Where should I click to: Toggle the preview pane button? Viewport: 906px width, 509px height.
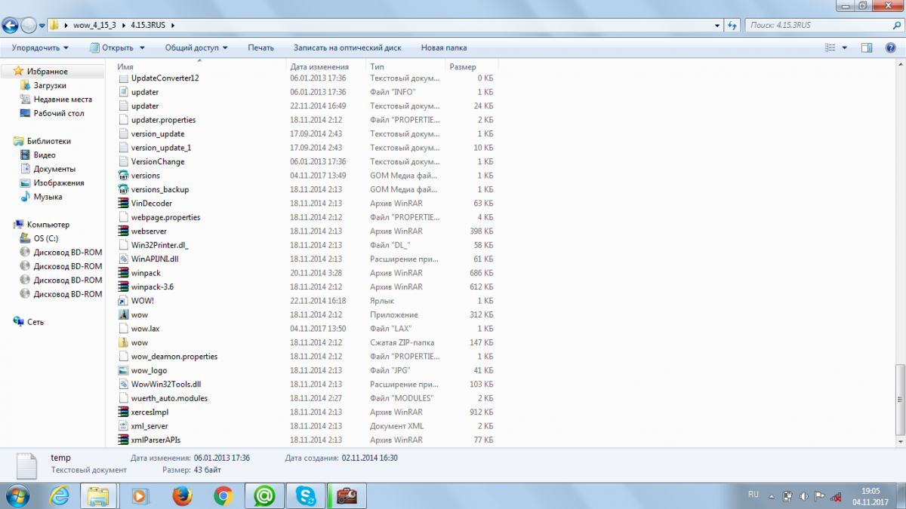pos(867,48)
